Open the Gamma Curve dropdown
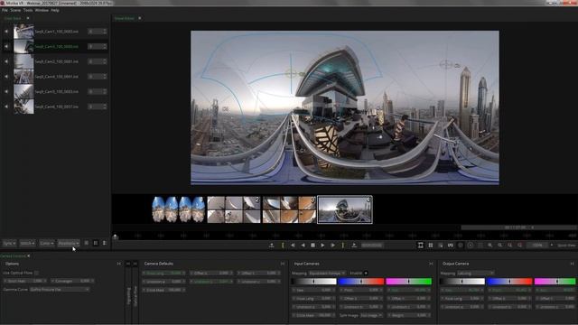 tap(60, 290)
